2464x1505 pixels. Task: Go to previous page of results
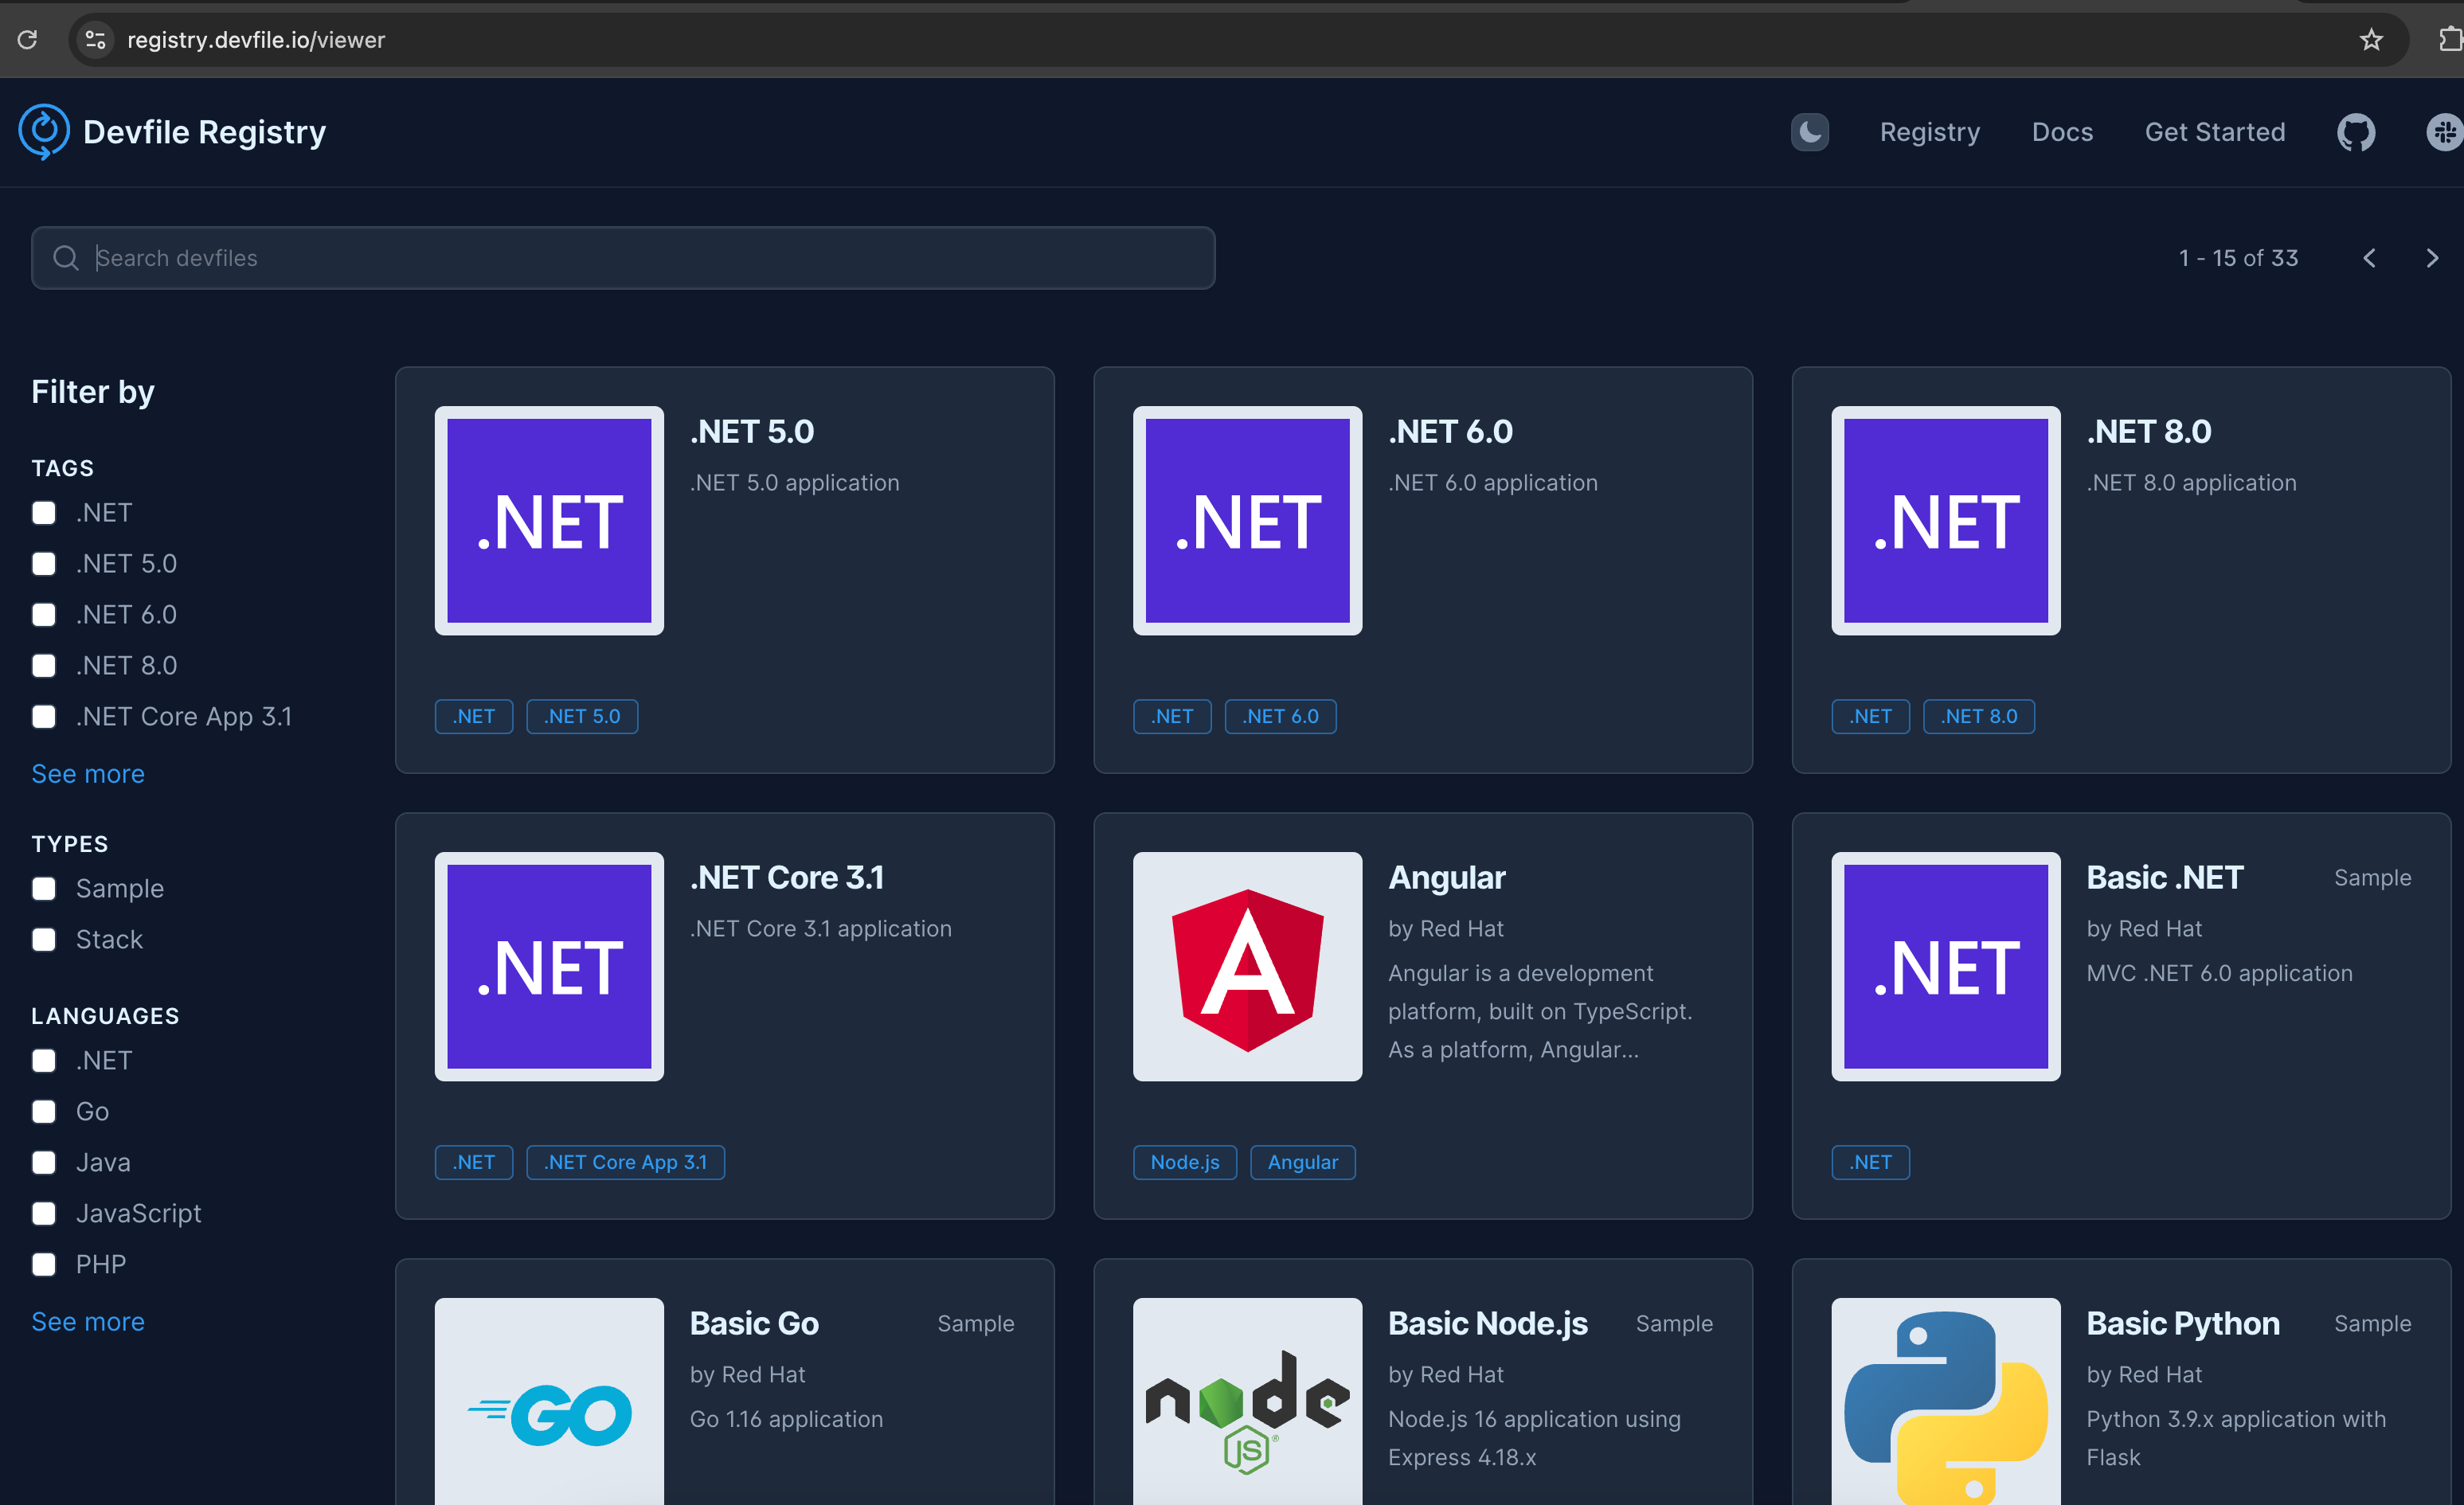click(x=2369, y=258)
